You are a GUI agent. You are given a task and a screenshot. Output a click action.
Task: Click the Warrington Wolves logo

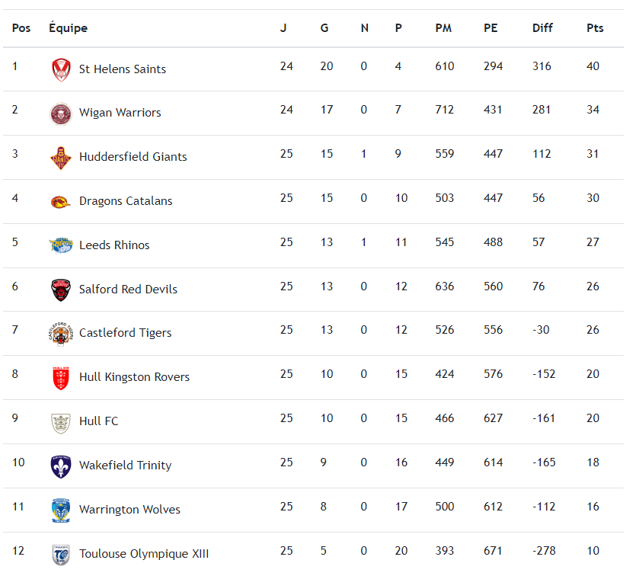coord(61,510)
